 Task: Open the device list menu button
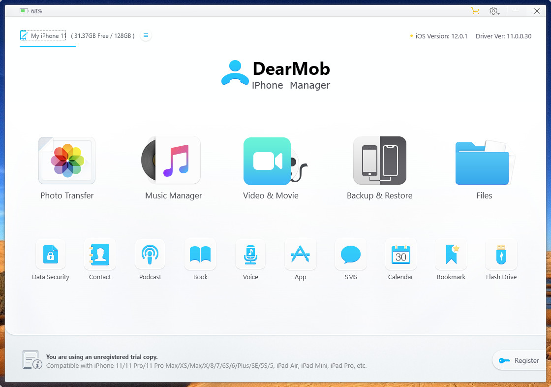(x=146, y=35)
